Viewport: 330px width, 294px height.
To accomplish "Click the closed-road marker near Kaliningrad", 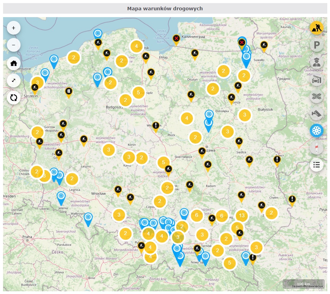I will tap(176, 38).
